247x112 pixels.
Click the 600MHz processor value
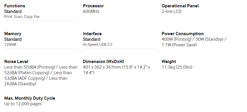91,11
